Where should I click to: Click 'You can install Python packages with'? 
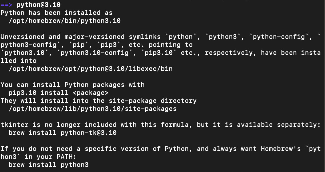[x=73, y=85]
